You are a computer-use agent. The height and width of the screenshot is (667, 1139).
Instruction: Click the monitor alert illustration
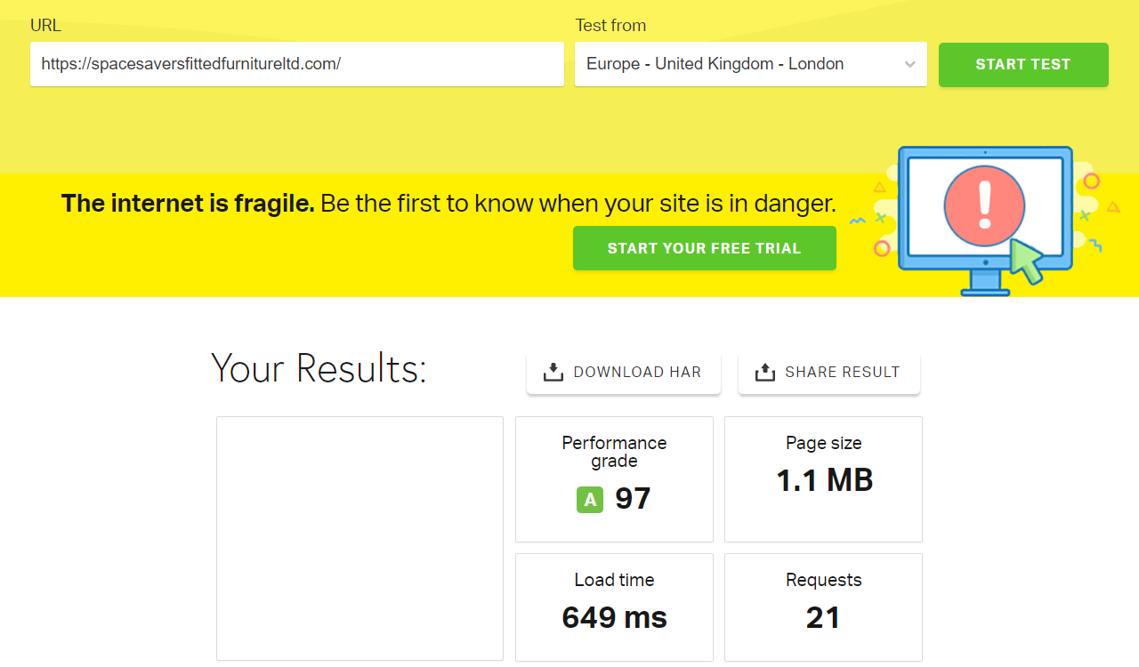(984, 221)
